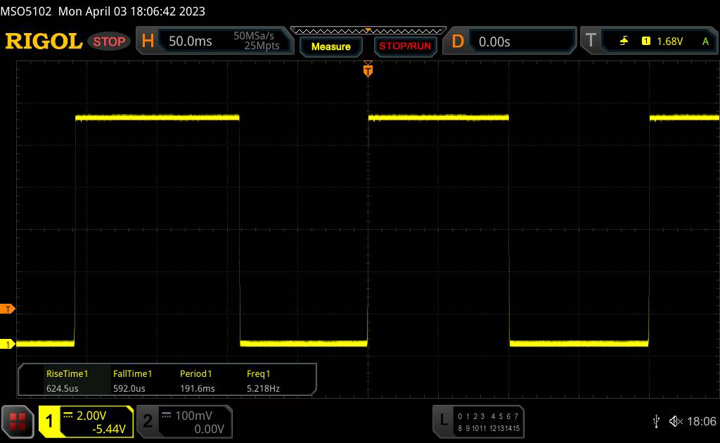
Task: Open the trigger T settings icon
Action: (x=591, y=41)
